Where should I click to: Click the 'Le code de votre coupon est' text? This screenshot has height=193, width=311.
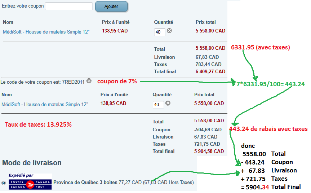pyautogui.click(x=43, y=82)
